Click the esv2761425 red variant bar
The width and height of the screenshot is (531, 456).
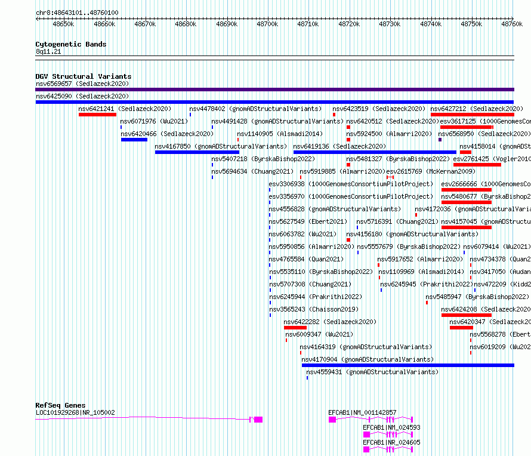point(477,165)
